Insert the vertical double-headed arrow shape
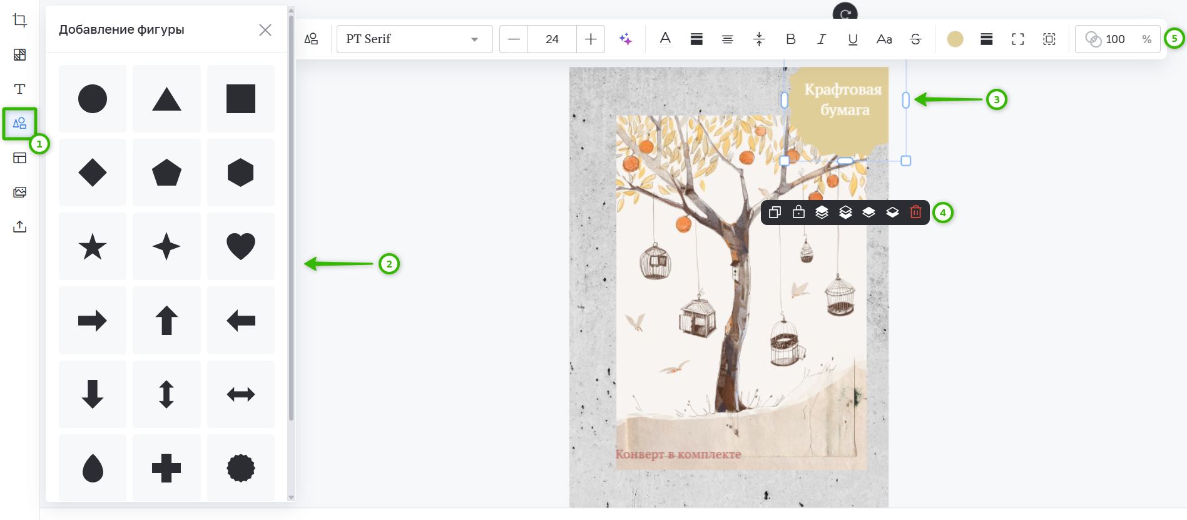 tap(166, 394)
